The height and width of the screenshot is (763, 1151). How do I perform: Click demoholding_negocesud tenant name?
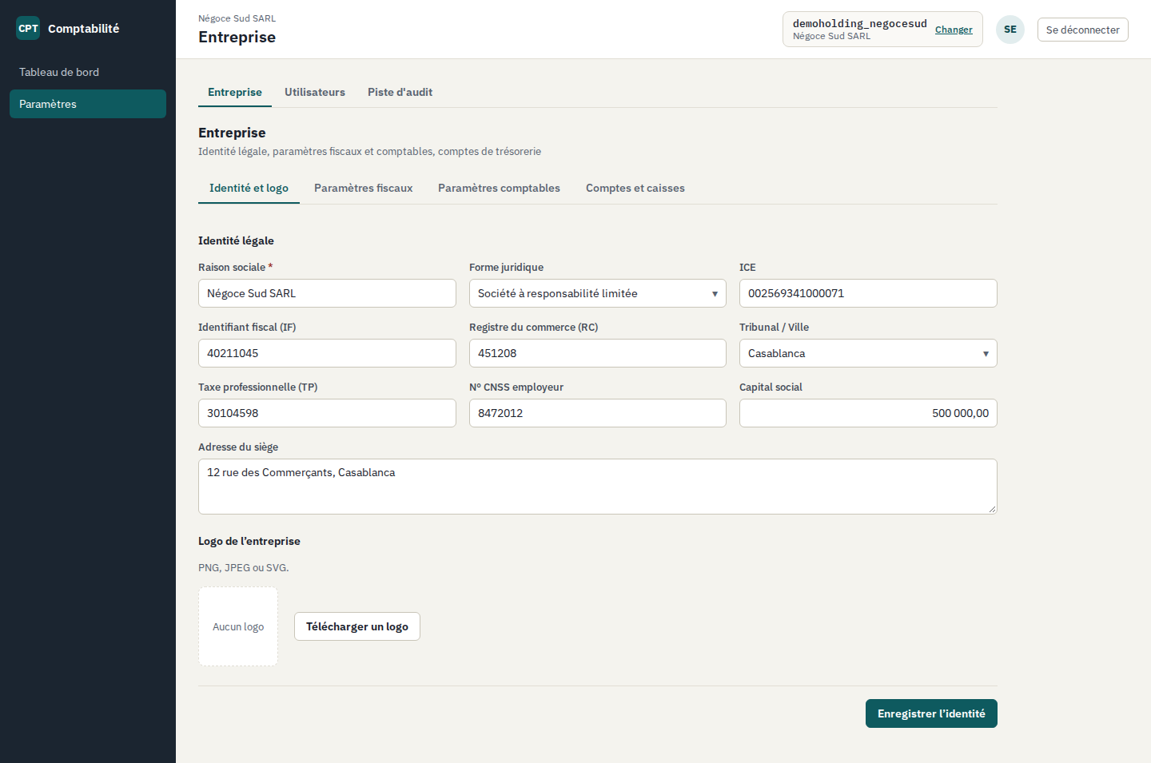coord(859,23)
